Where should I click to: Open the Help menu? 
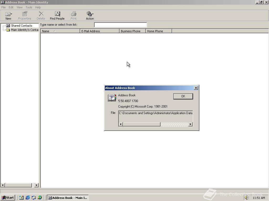tap(38, 7)
